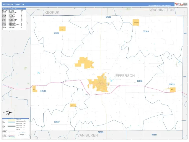Select the compass rose symbol
189x142 pixels.
coord(8,113)
